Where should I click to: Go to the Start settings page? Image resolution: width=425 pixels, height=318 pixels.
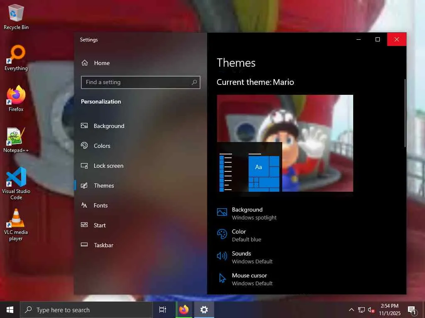pyautogui.click(x=140, y=225)
